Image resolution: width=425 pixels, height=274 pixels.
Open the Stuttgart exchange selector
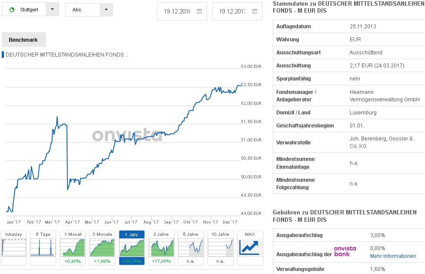click(x=30, y=10)
